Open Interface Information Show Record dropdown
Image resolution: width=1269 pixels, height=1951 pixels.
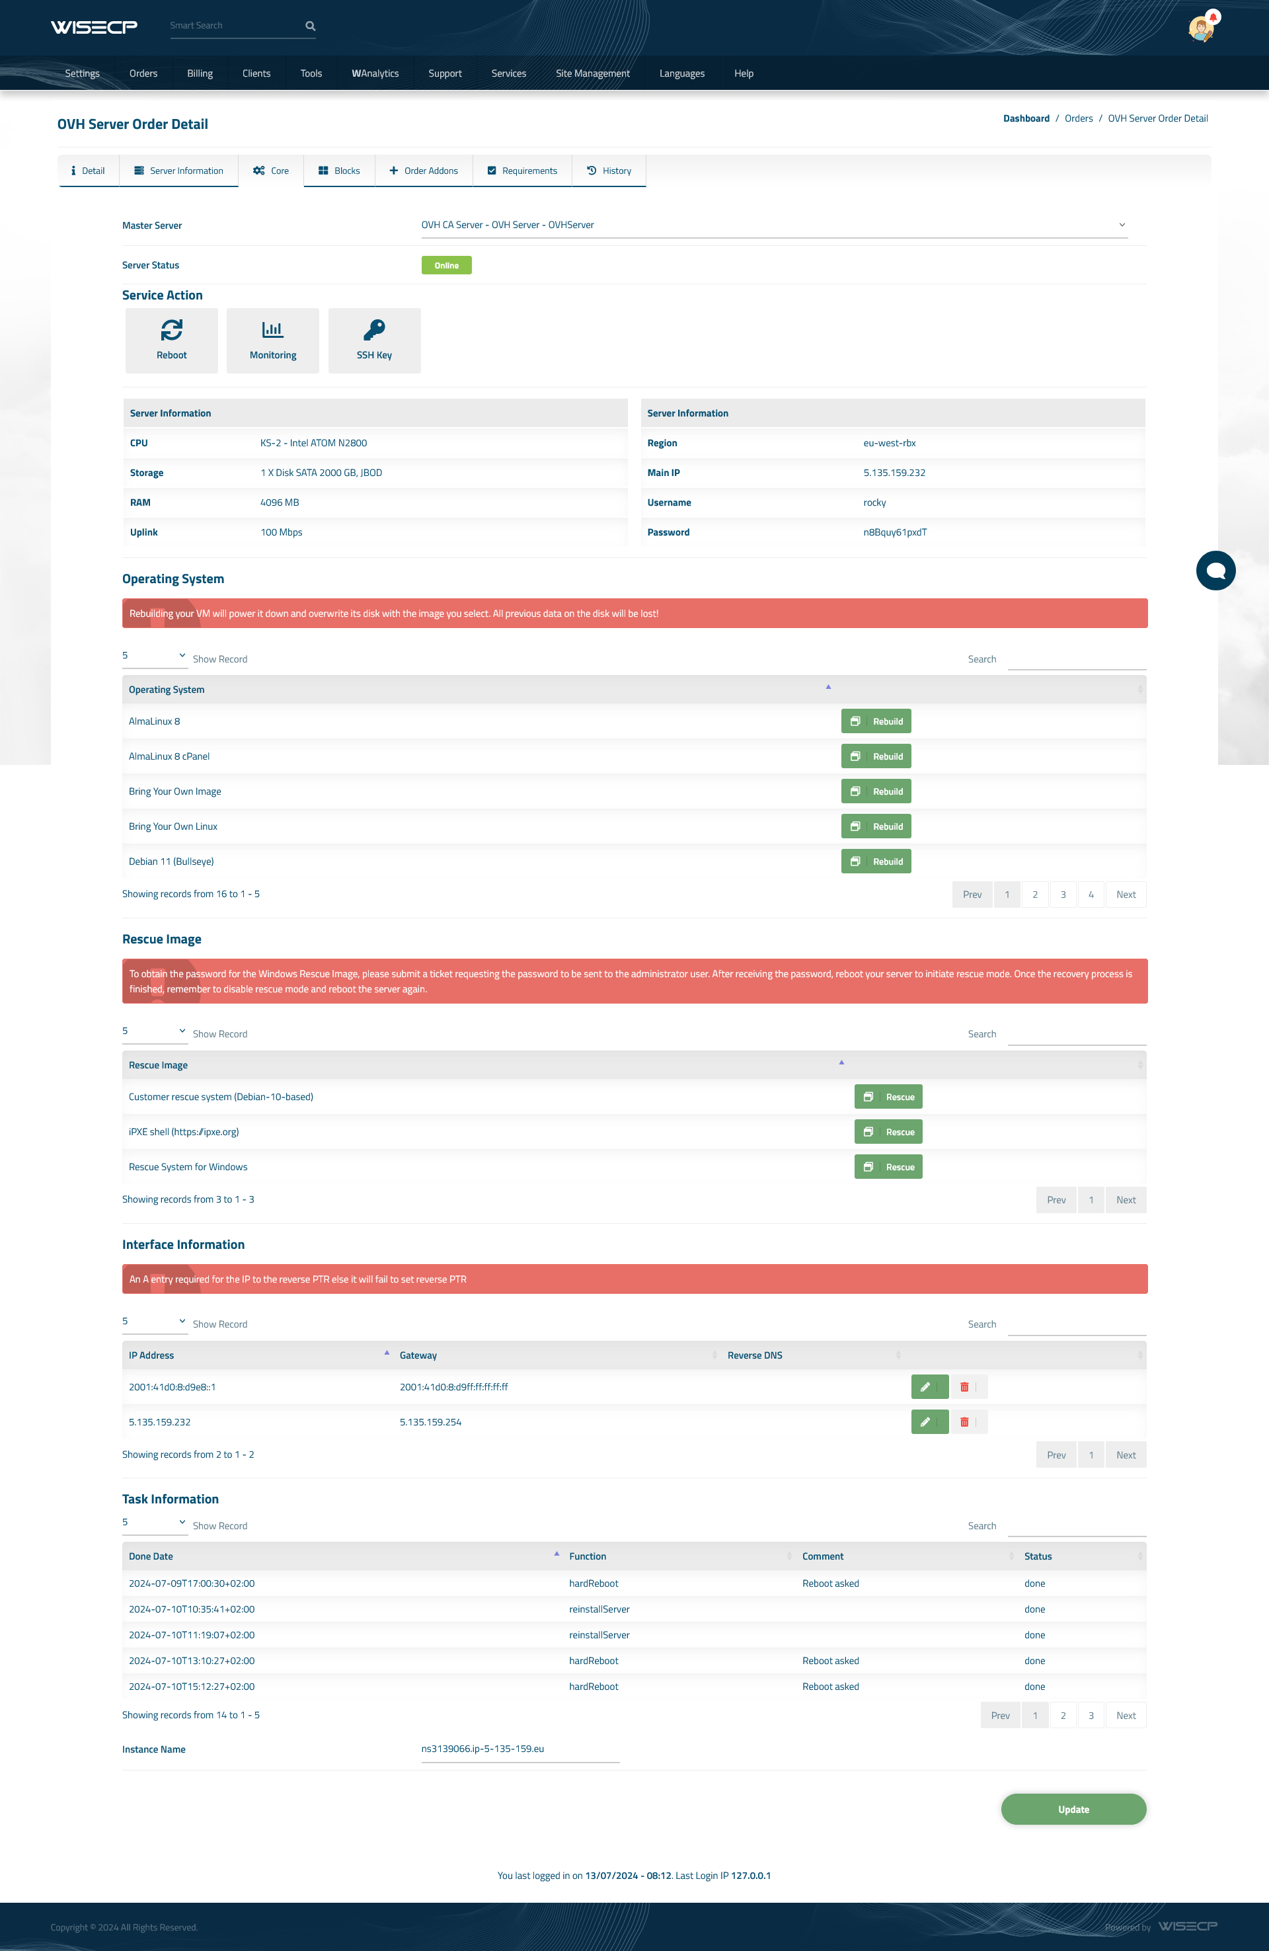pos(155,1322)
